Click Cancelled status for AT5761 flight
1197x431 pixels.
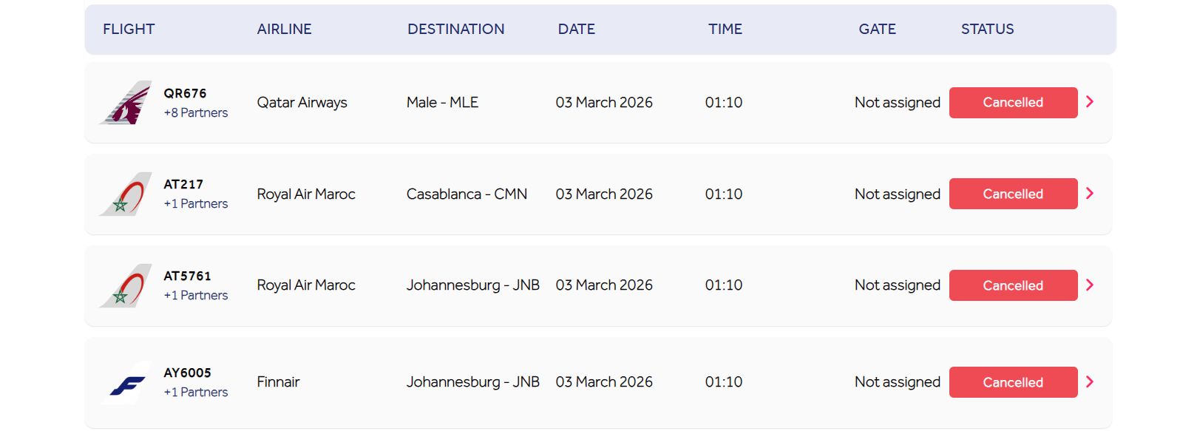click(x=1012, y=285)
